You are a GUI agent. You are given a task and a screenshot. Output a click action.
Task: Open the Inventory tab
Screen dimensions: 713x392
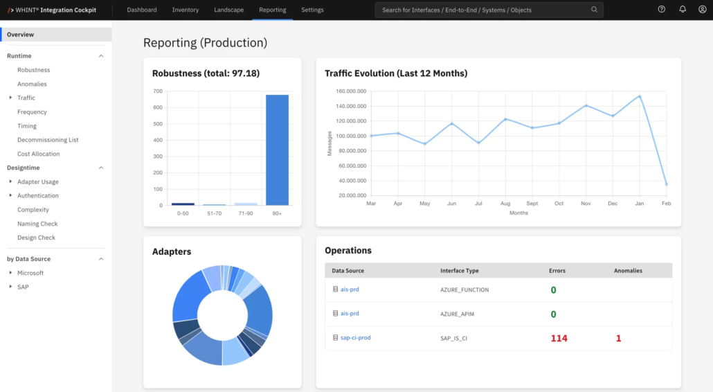coord(186,10)
